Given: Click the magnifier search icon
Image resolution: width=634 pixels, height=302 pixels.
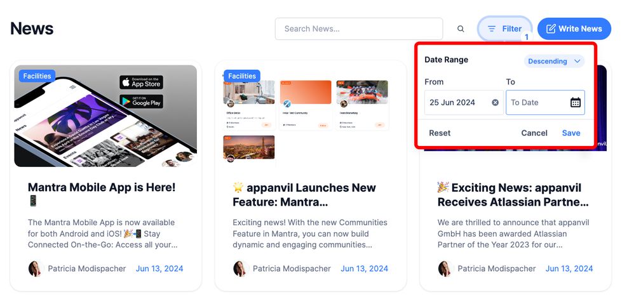Looking at the screenshot, I should pos(461,29).
